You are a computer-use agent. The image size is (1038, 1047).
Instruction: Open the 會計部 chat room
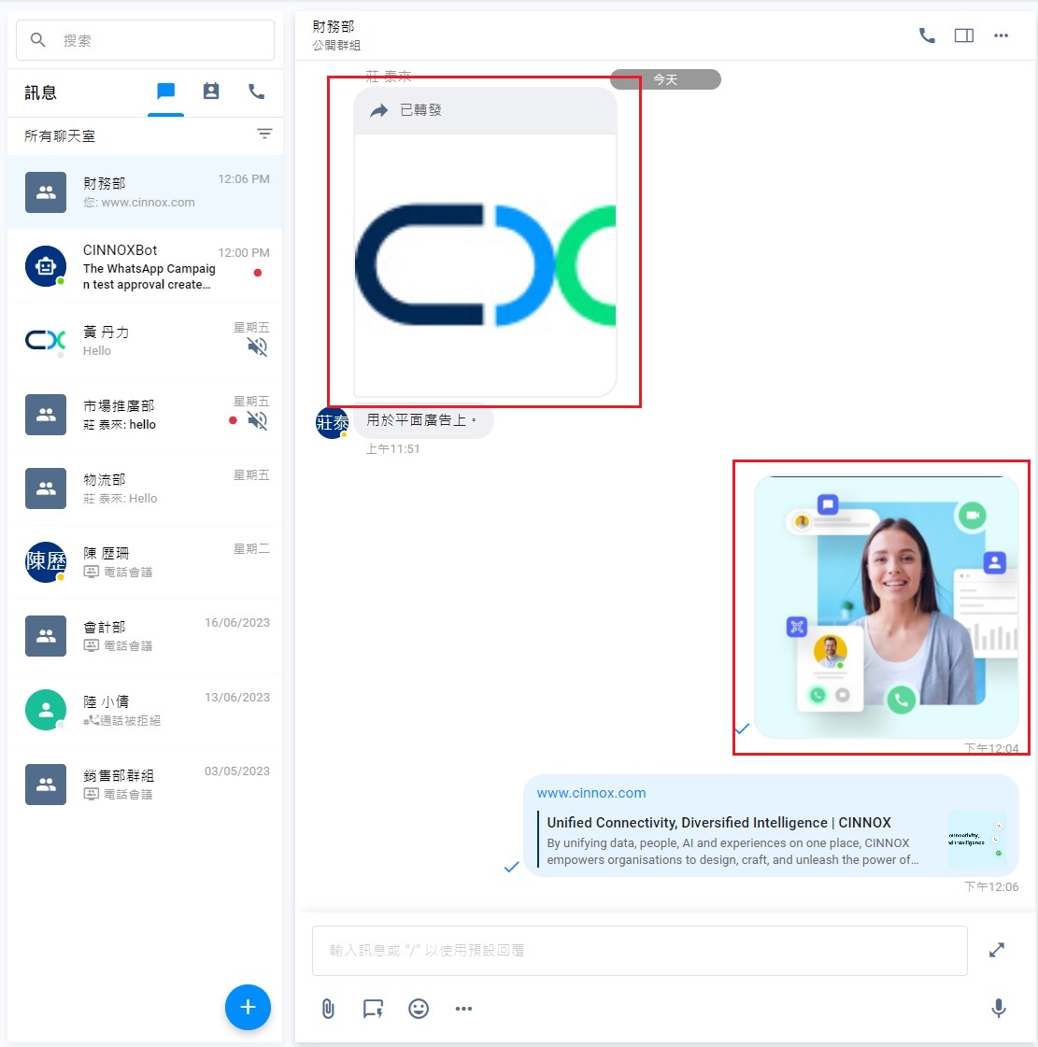(145, 636)
